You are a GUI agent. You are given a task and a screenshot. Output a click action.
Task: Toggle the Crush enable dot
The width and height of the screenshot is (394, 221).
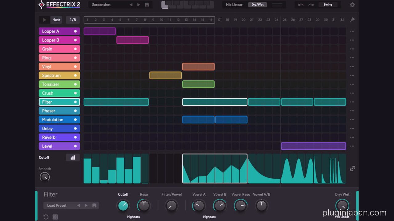pos(75,93)
